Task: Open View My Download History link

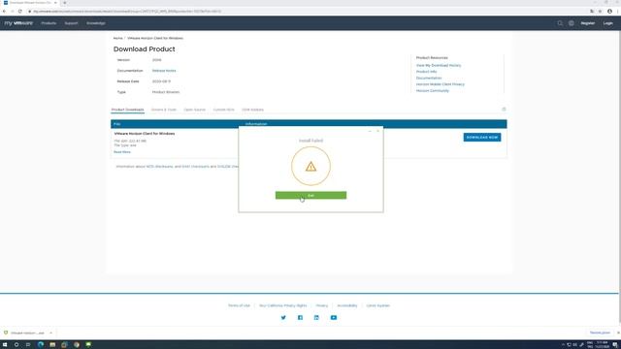Action: coord(439,65)
